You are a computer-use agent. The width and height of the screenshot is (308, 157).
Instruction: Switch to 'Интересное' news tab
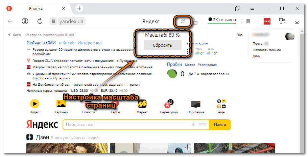point(90,43)
